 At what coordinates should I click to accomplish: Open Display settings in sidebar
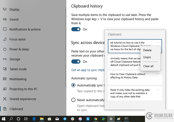14,10
